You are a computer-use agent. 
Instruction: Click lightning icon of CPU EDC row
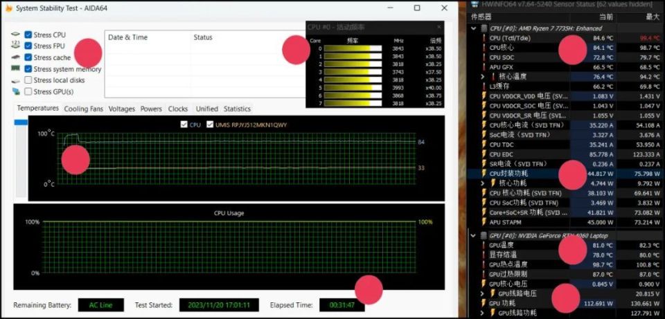tap(484, 154)
